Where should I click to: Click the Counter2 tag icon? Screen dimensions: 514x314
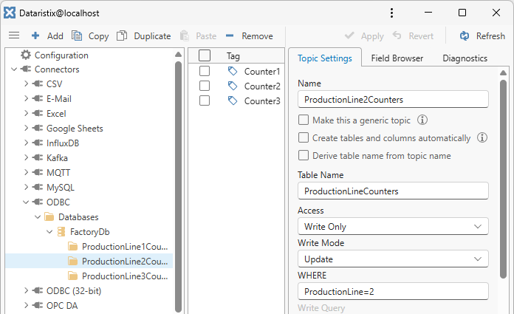coord(233,86)
